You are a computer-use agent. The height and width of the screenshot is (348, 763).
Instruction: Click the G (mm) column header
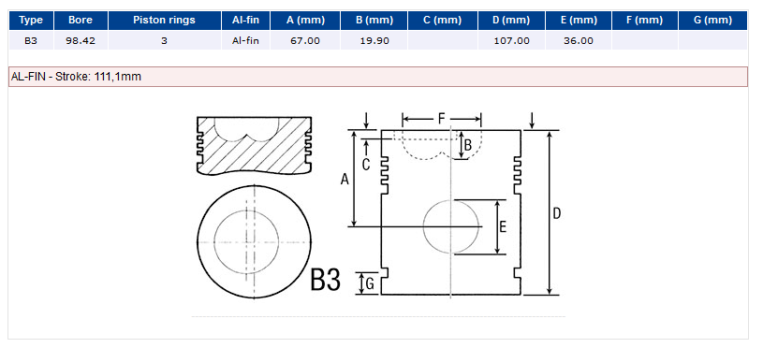click(712, 21)
